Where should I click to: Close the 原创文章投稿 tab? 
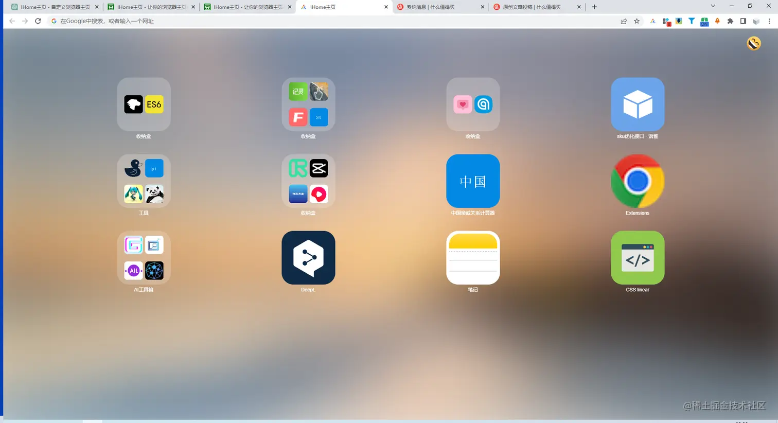(579, 7)
